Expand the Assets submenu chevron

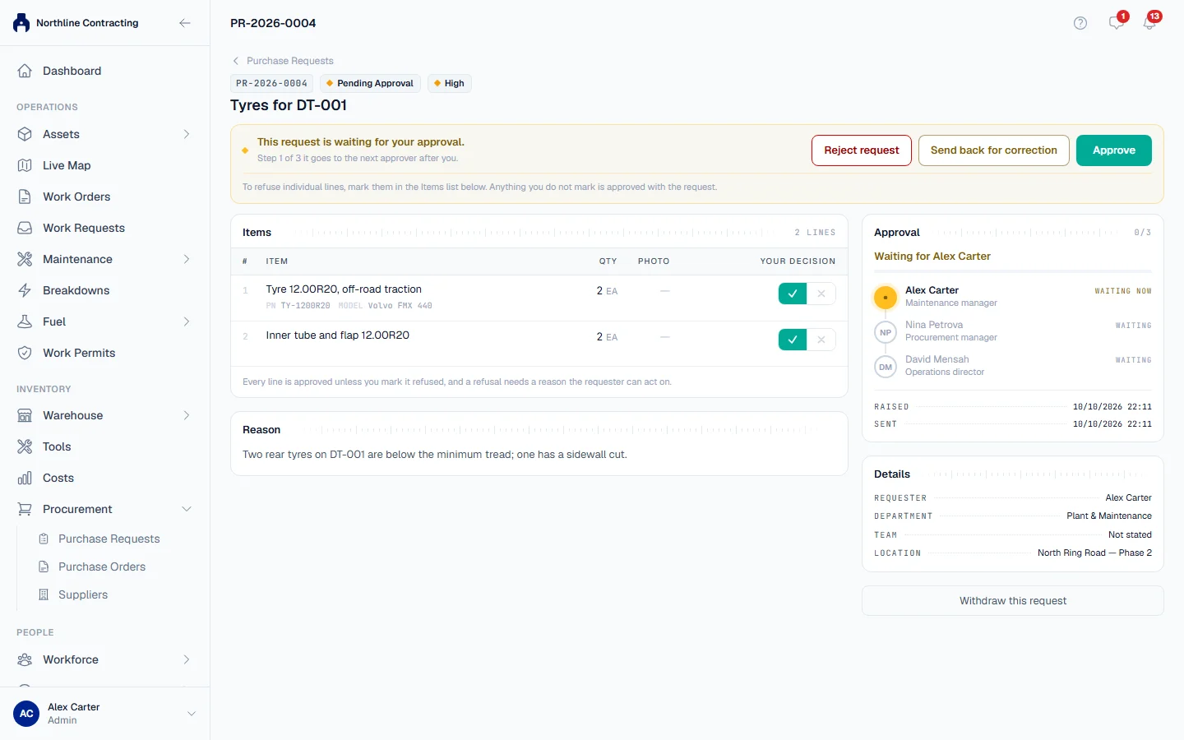[187, 134]
